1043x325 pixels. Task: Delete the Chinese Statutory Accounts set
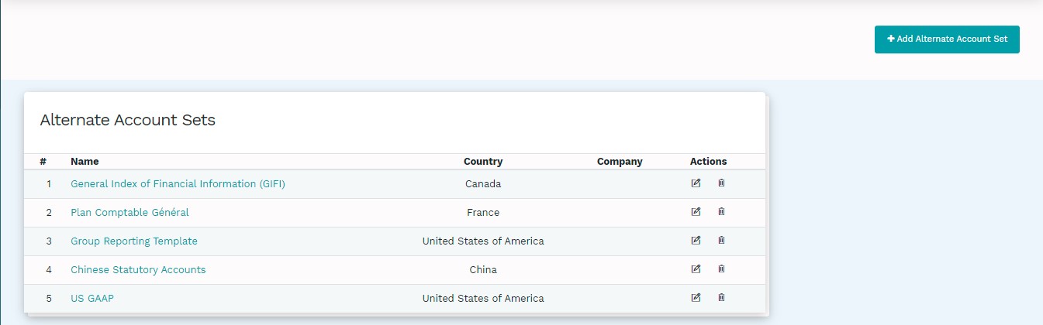(x=721, y=269)
